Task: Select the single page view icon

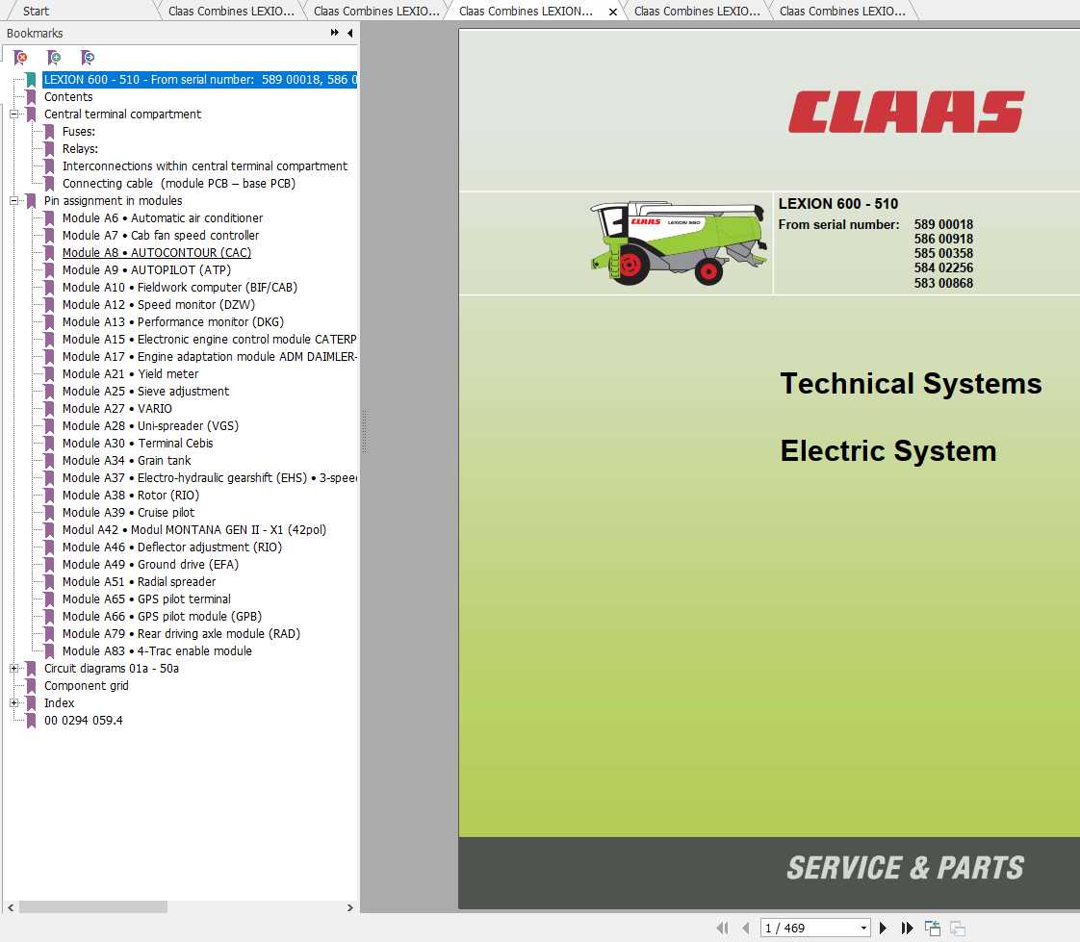Action: pos(932,927)
